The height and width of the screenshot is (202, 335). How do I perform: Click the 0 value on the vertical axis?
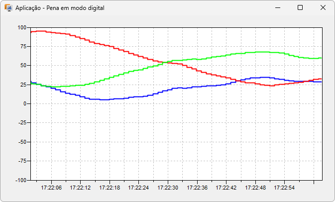[x=24, y=103]
